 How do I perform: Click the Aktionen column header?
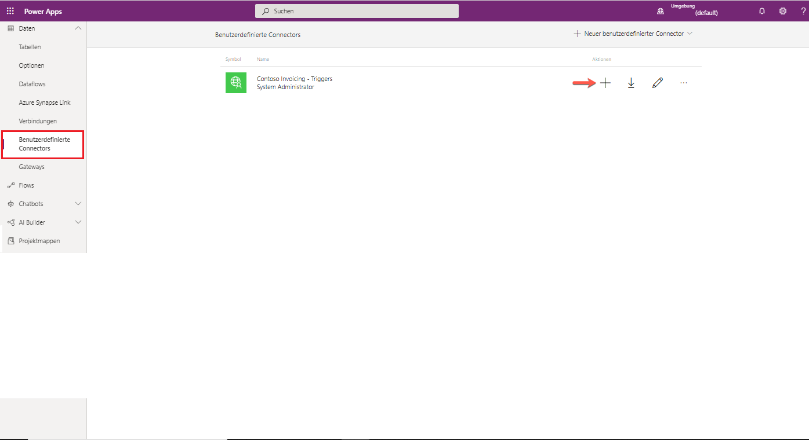coord(601,59)
